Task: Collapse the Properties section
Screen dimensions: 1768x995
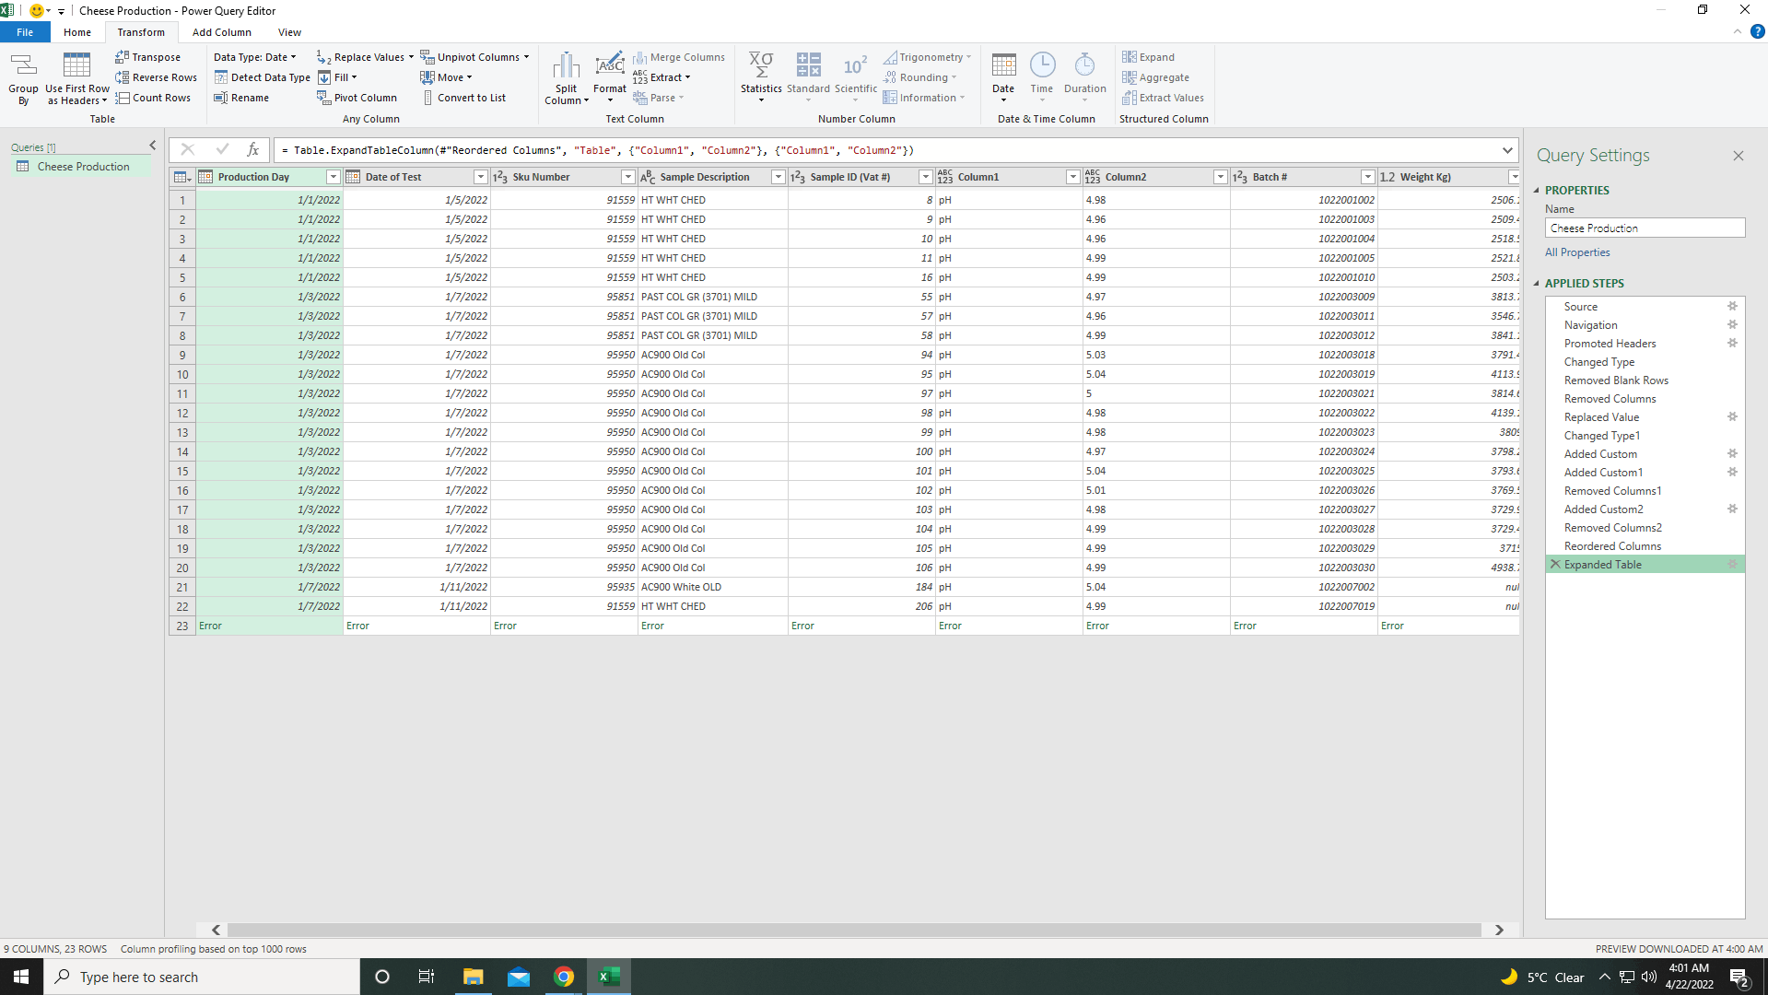Action: coord(1537,190)
